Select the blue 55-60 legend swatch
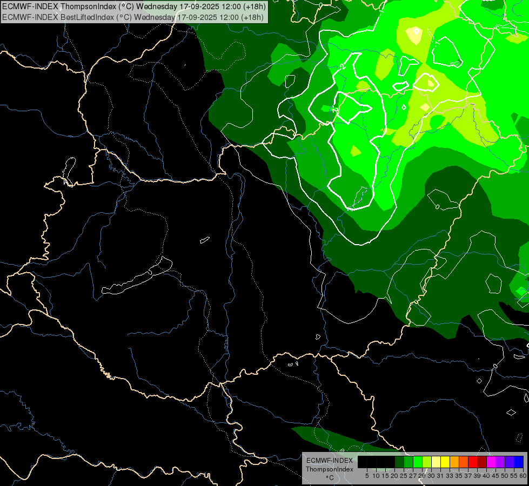Image resolution: width=529 pixels, height=486 pixels. pos(519,462)
